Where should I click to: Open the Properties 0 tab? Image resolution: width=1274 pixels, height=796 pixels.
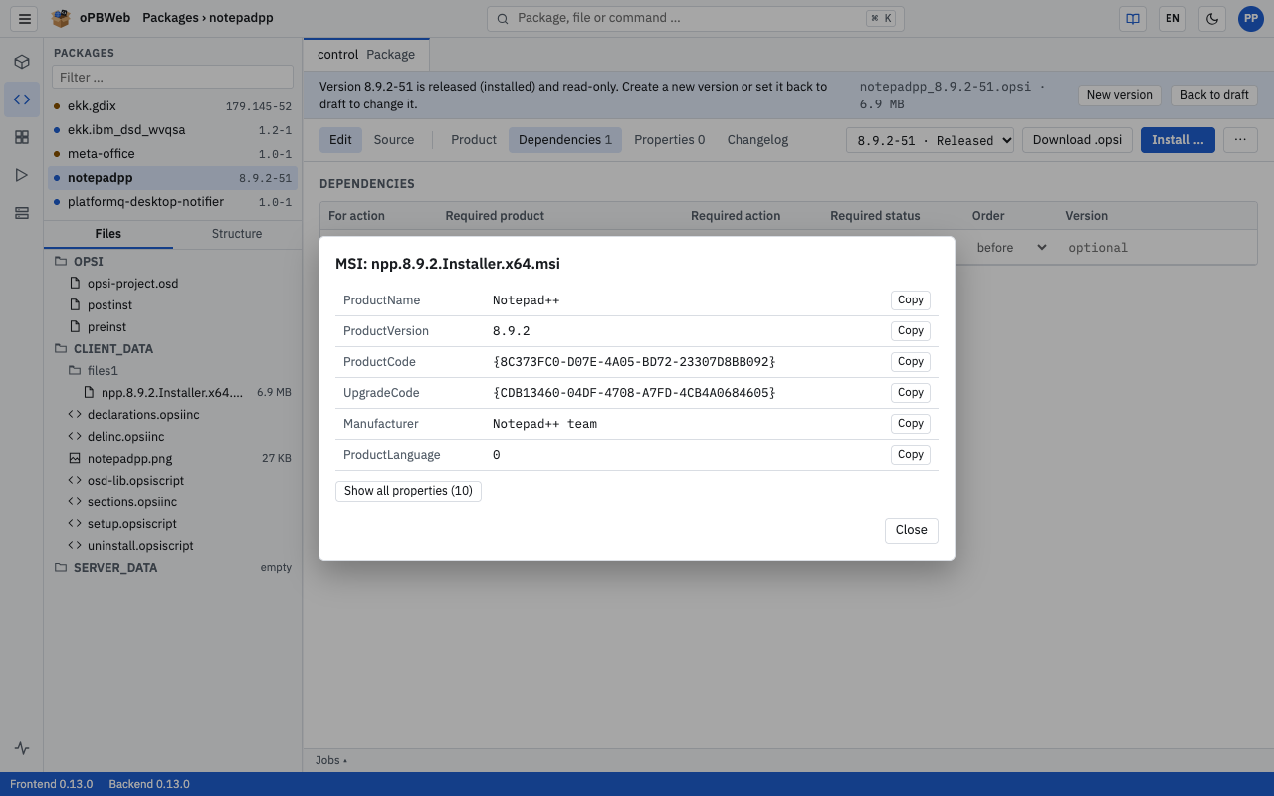pyautogui.click(x=669, y=140)
